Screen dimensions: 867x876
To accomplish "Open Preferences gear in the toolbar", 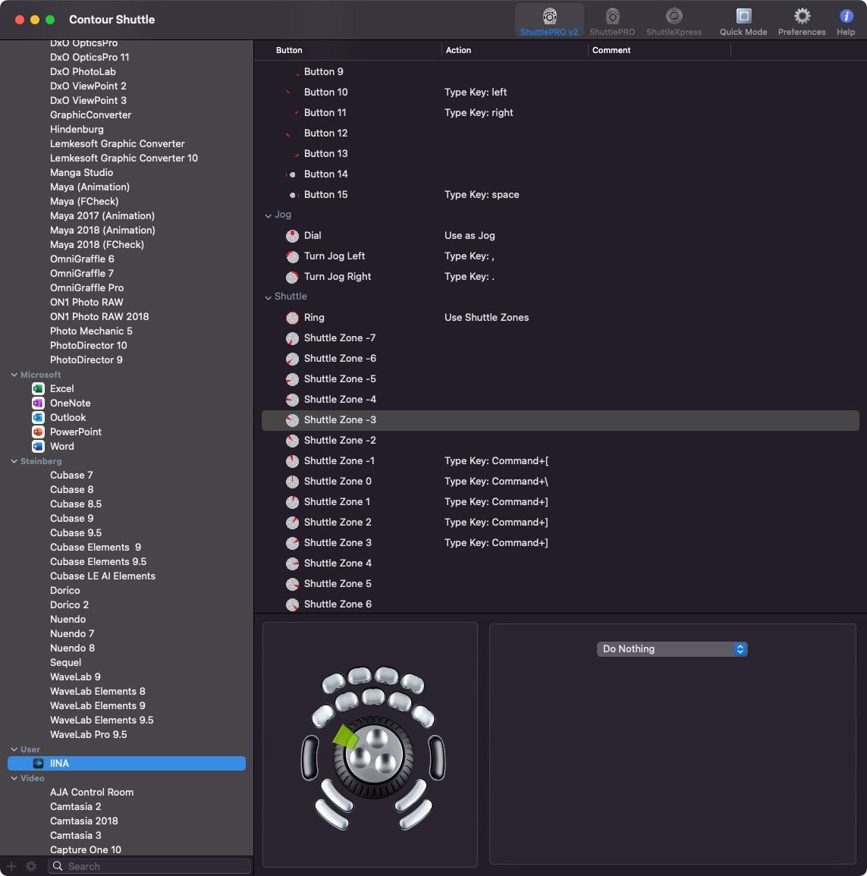I will (x=802, y=20).
